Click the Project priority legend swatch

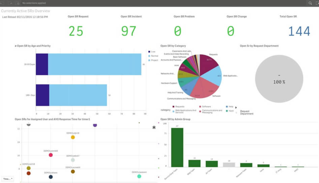click(149, 60)
